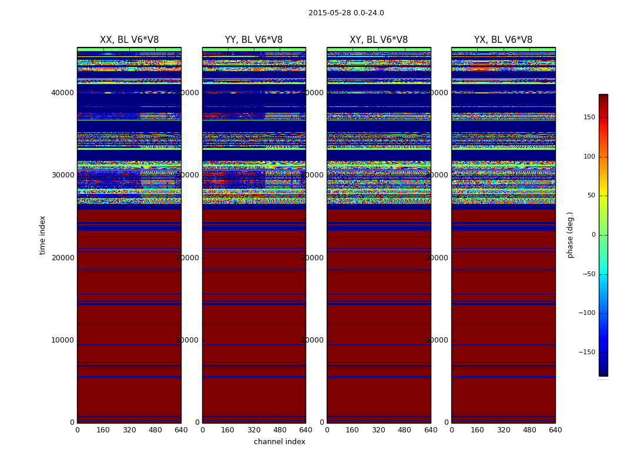The height and width of the screenshot is (470, 617).
Task: Select the 'YY, BL V6*V8' subplot title
Action: pos(254,40)
